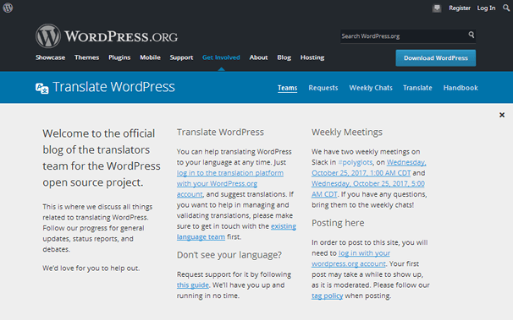Image resolution: width=513 pixels, height=320 pixels.
Task: Open the Get Involved menu item
Action: click(x=221, y=57)
